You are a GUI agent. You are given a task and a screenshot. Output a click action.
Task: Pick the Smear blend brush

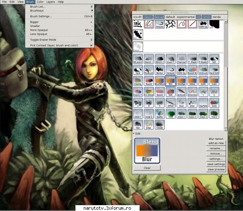point(192,81)
